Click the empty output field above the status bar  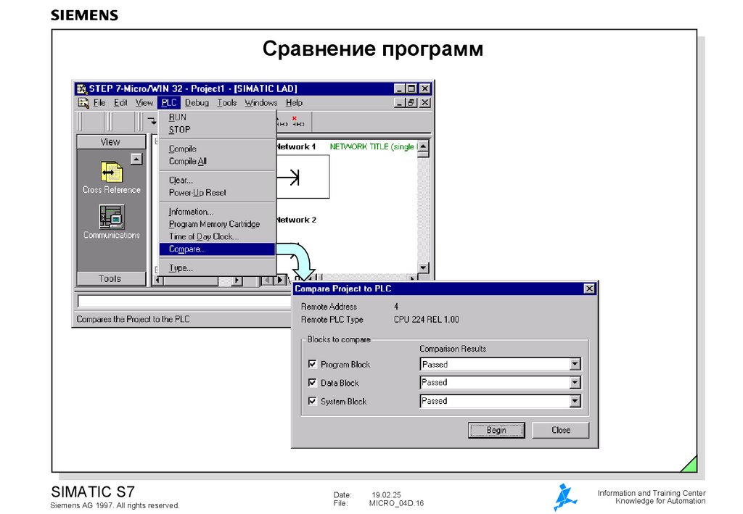(x=184, y=301)
